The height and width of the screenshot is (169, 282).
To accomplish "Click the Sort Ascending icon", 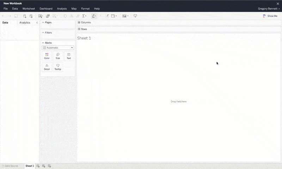I will point(72,16).
